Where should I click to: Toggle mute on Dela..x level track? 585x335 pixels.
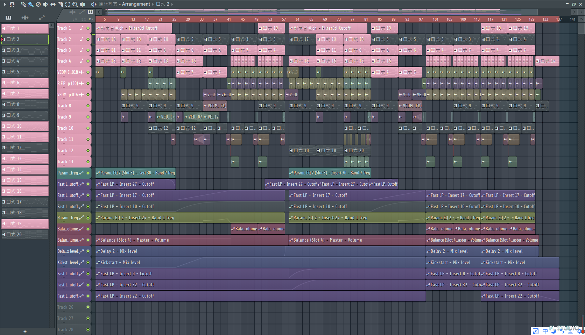click(88, 251)
